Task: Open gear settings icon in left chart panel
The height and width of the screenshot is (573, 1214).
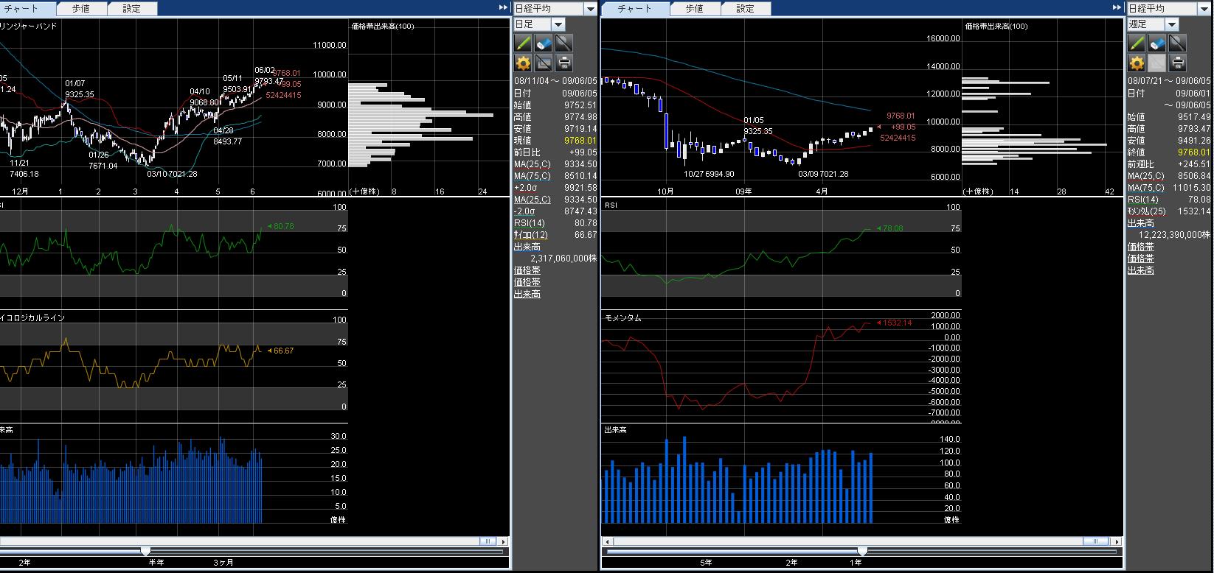Action: click(523, 63)
